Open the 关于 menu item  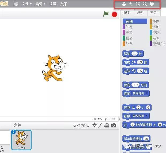(x=64, y=4)
